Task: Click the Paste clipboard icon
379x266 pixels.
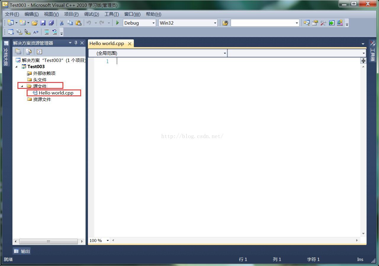Action: click(x=78, y=23)
